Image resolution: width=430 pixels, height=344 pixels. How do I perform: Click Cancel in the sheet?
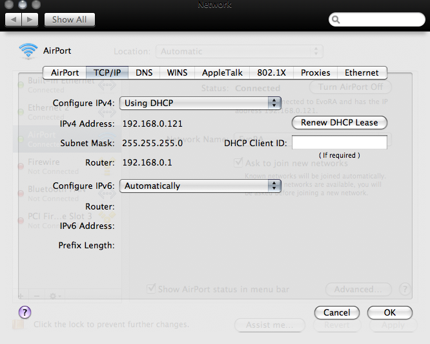pos(337,313)
